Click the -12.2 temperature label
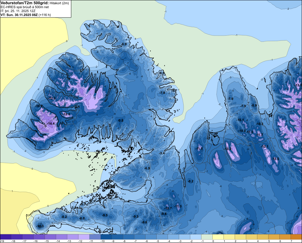Screen dimensions: 302x243 (52, 98)
